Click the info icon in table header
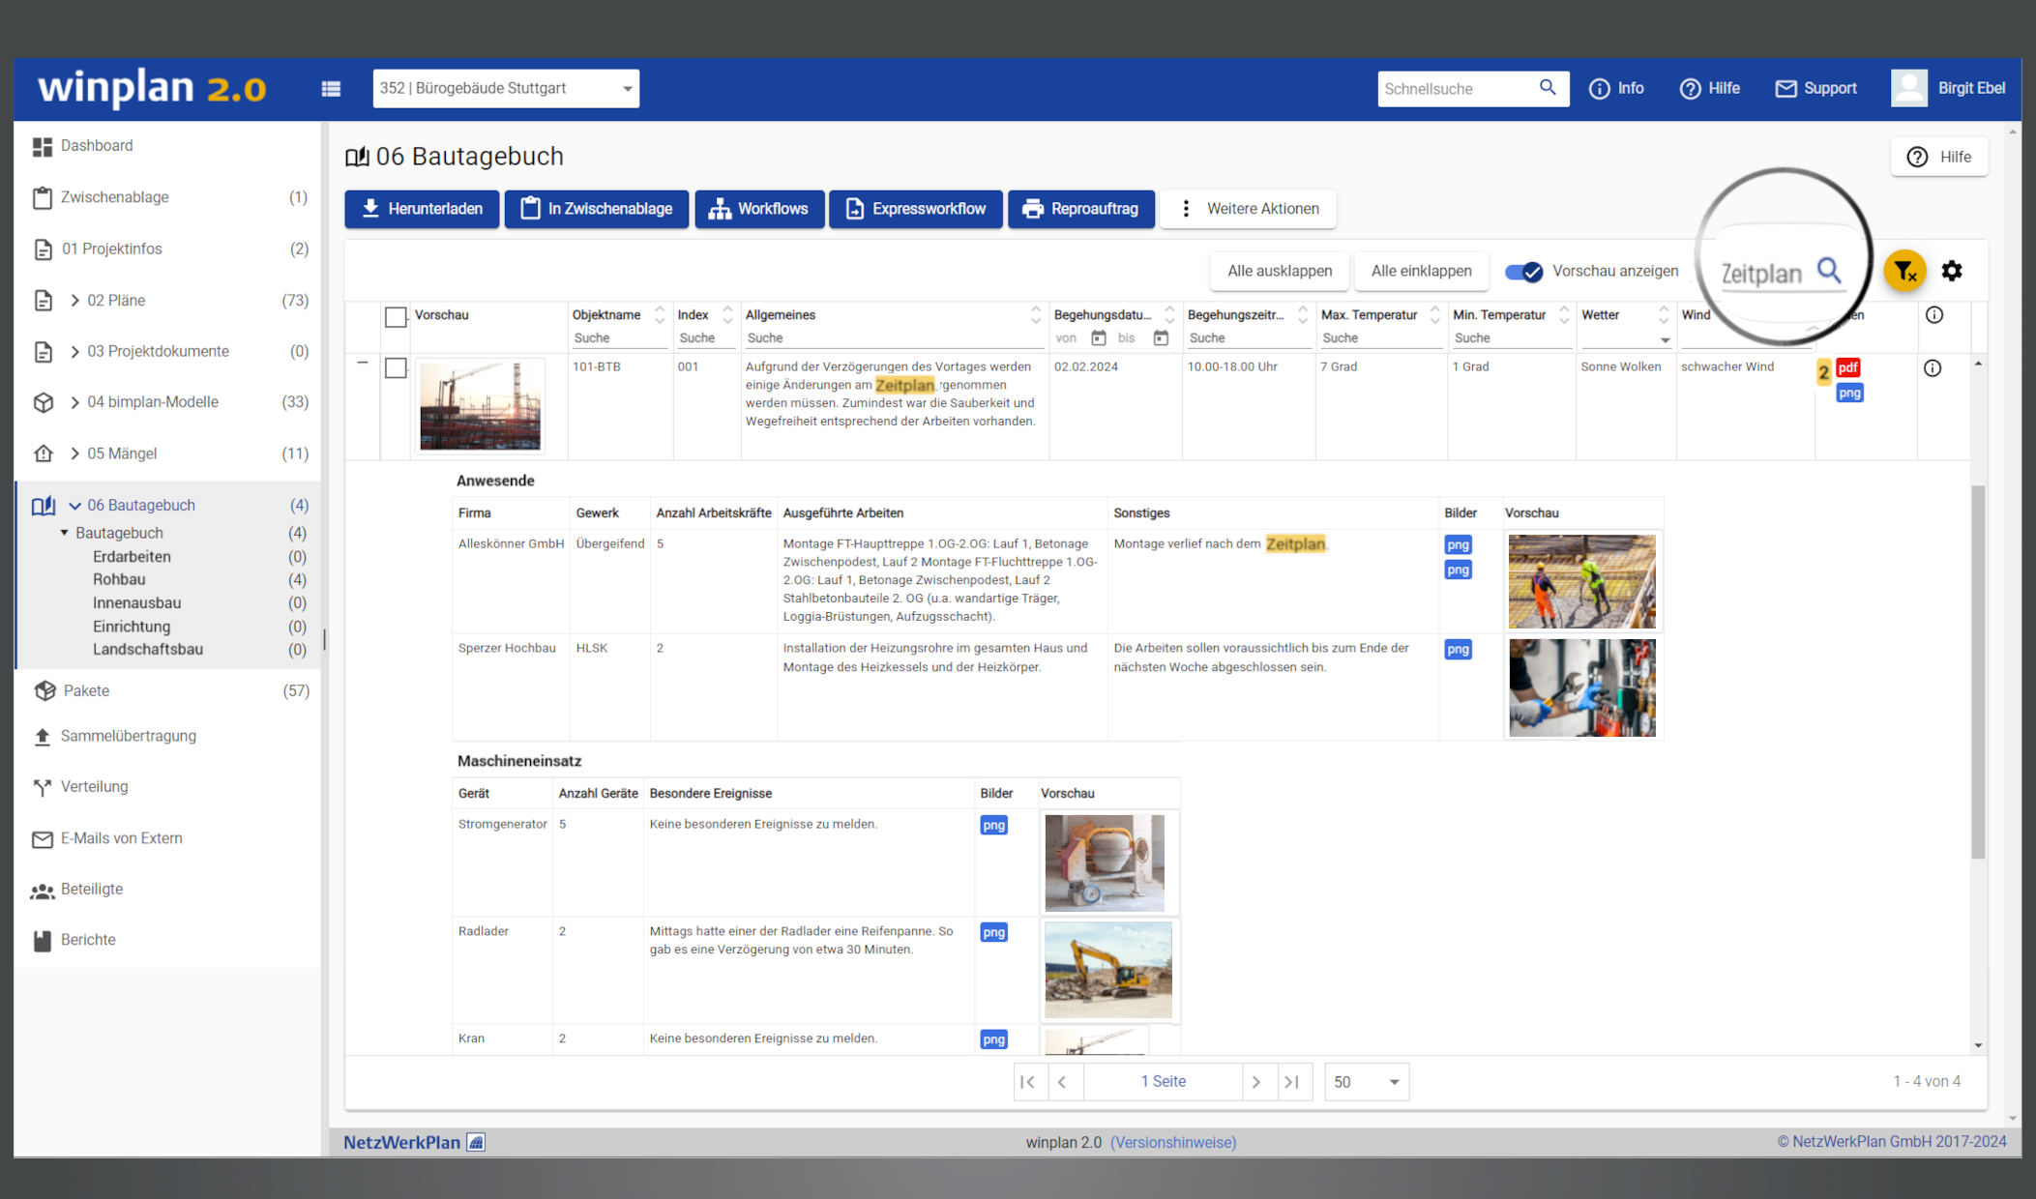The width and height of the screenshot is (2036, 1199). tap(1934, 315)
